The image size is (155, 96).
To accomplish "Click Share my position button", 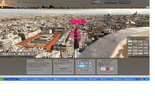I will pos(89,66).
